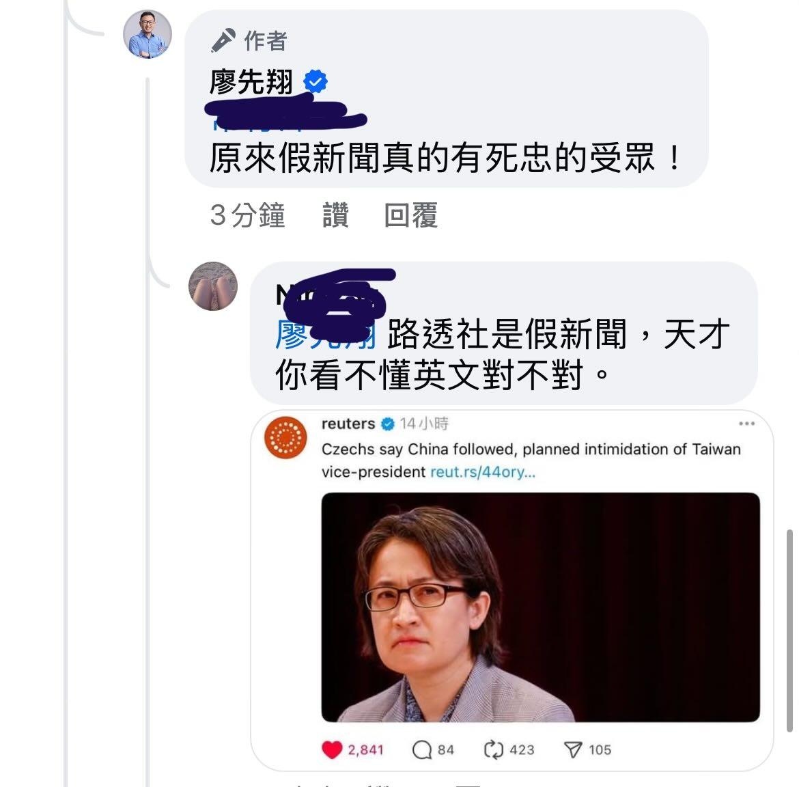Click the 讚 like button under comment
799x787 pixels.
click(x=336, y=215)
